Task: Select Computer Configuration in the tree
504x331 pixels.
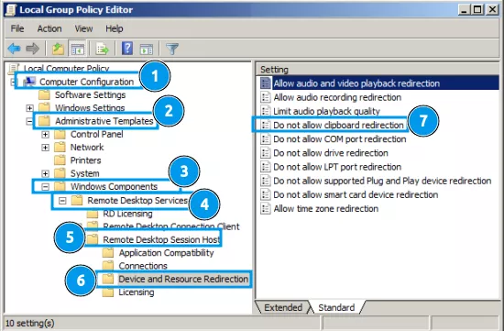Action: 86,82
